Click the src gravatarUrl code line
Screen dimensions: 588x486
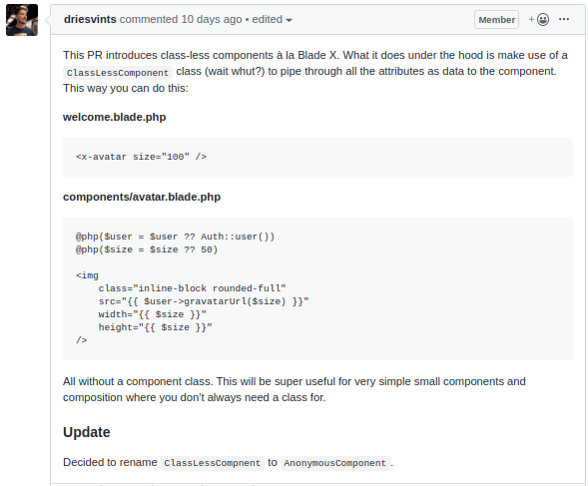tap(204, 301)
